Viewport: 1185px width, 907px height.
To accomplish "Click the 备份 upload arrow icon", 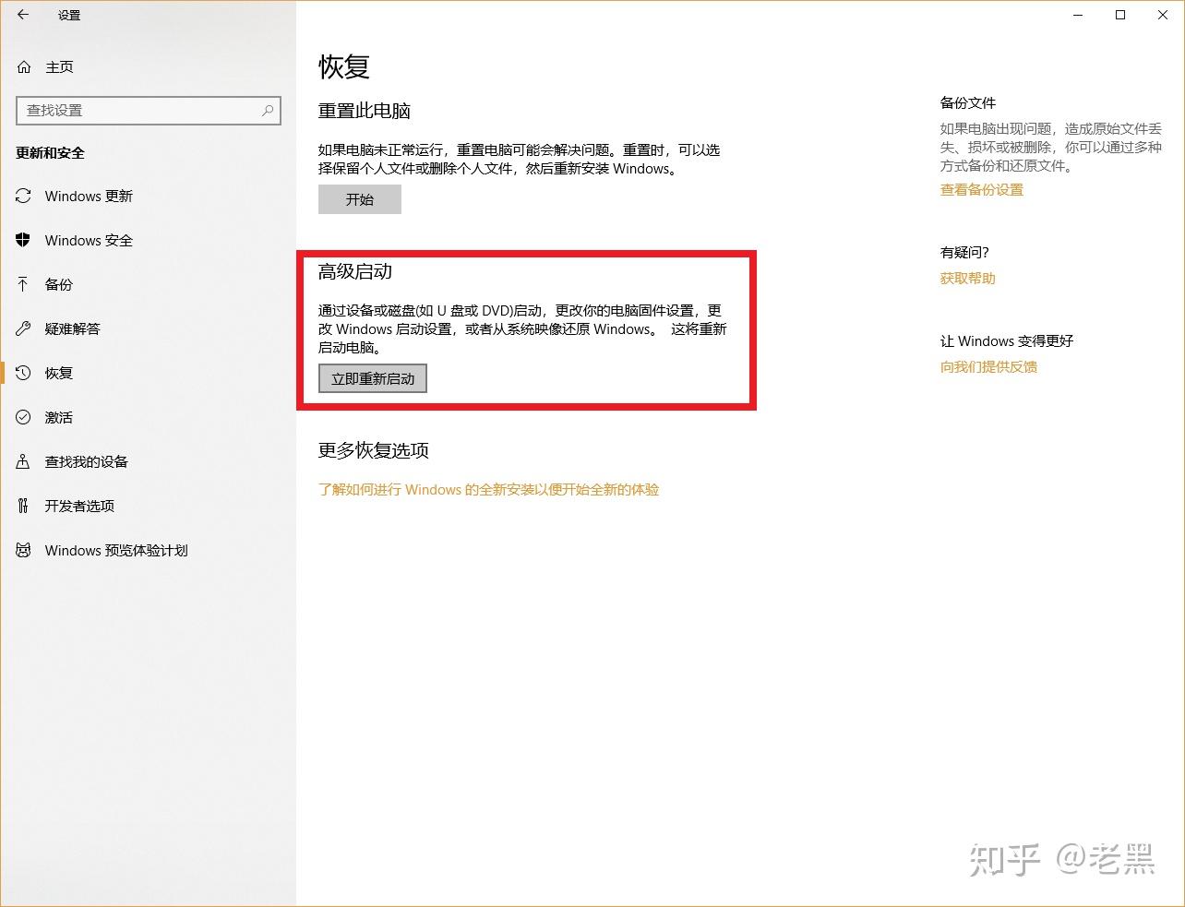I will [x=23, y=284].
